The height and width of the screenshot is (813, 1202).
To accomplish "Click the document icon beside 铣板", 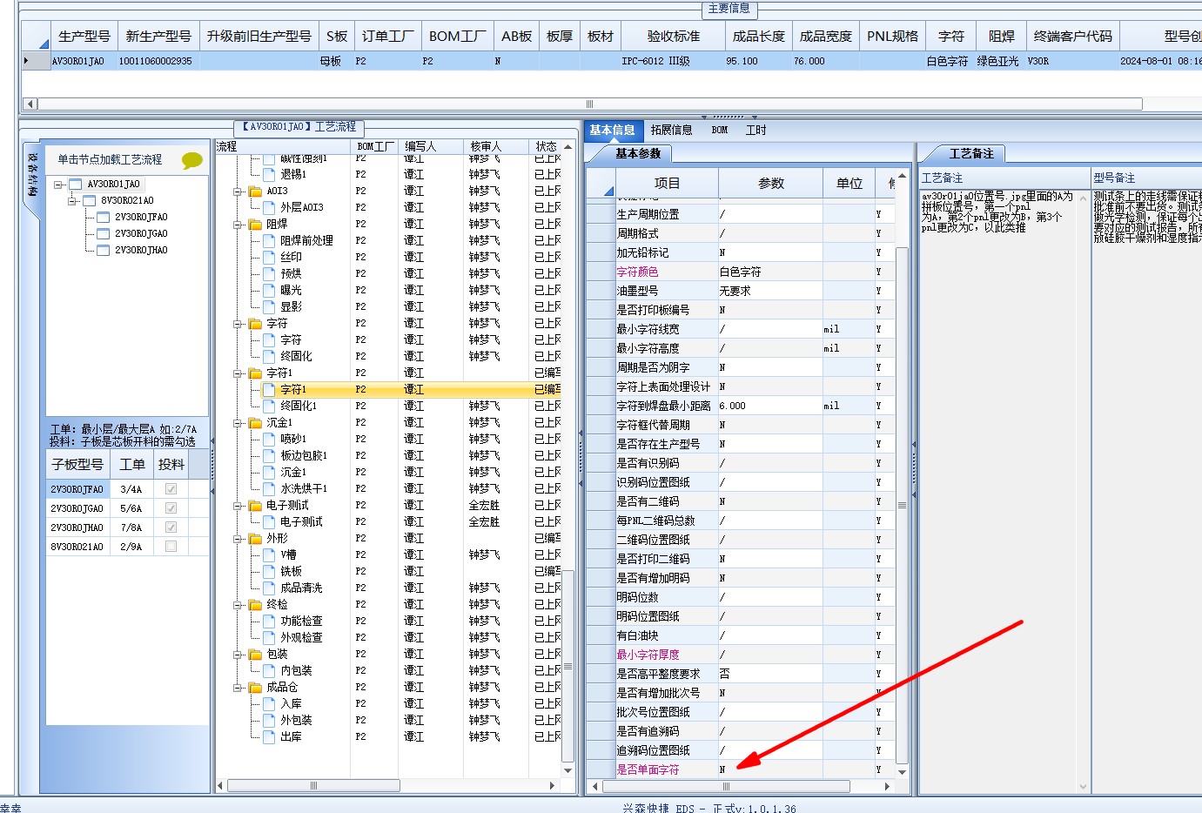I will pos(269,572).
